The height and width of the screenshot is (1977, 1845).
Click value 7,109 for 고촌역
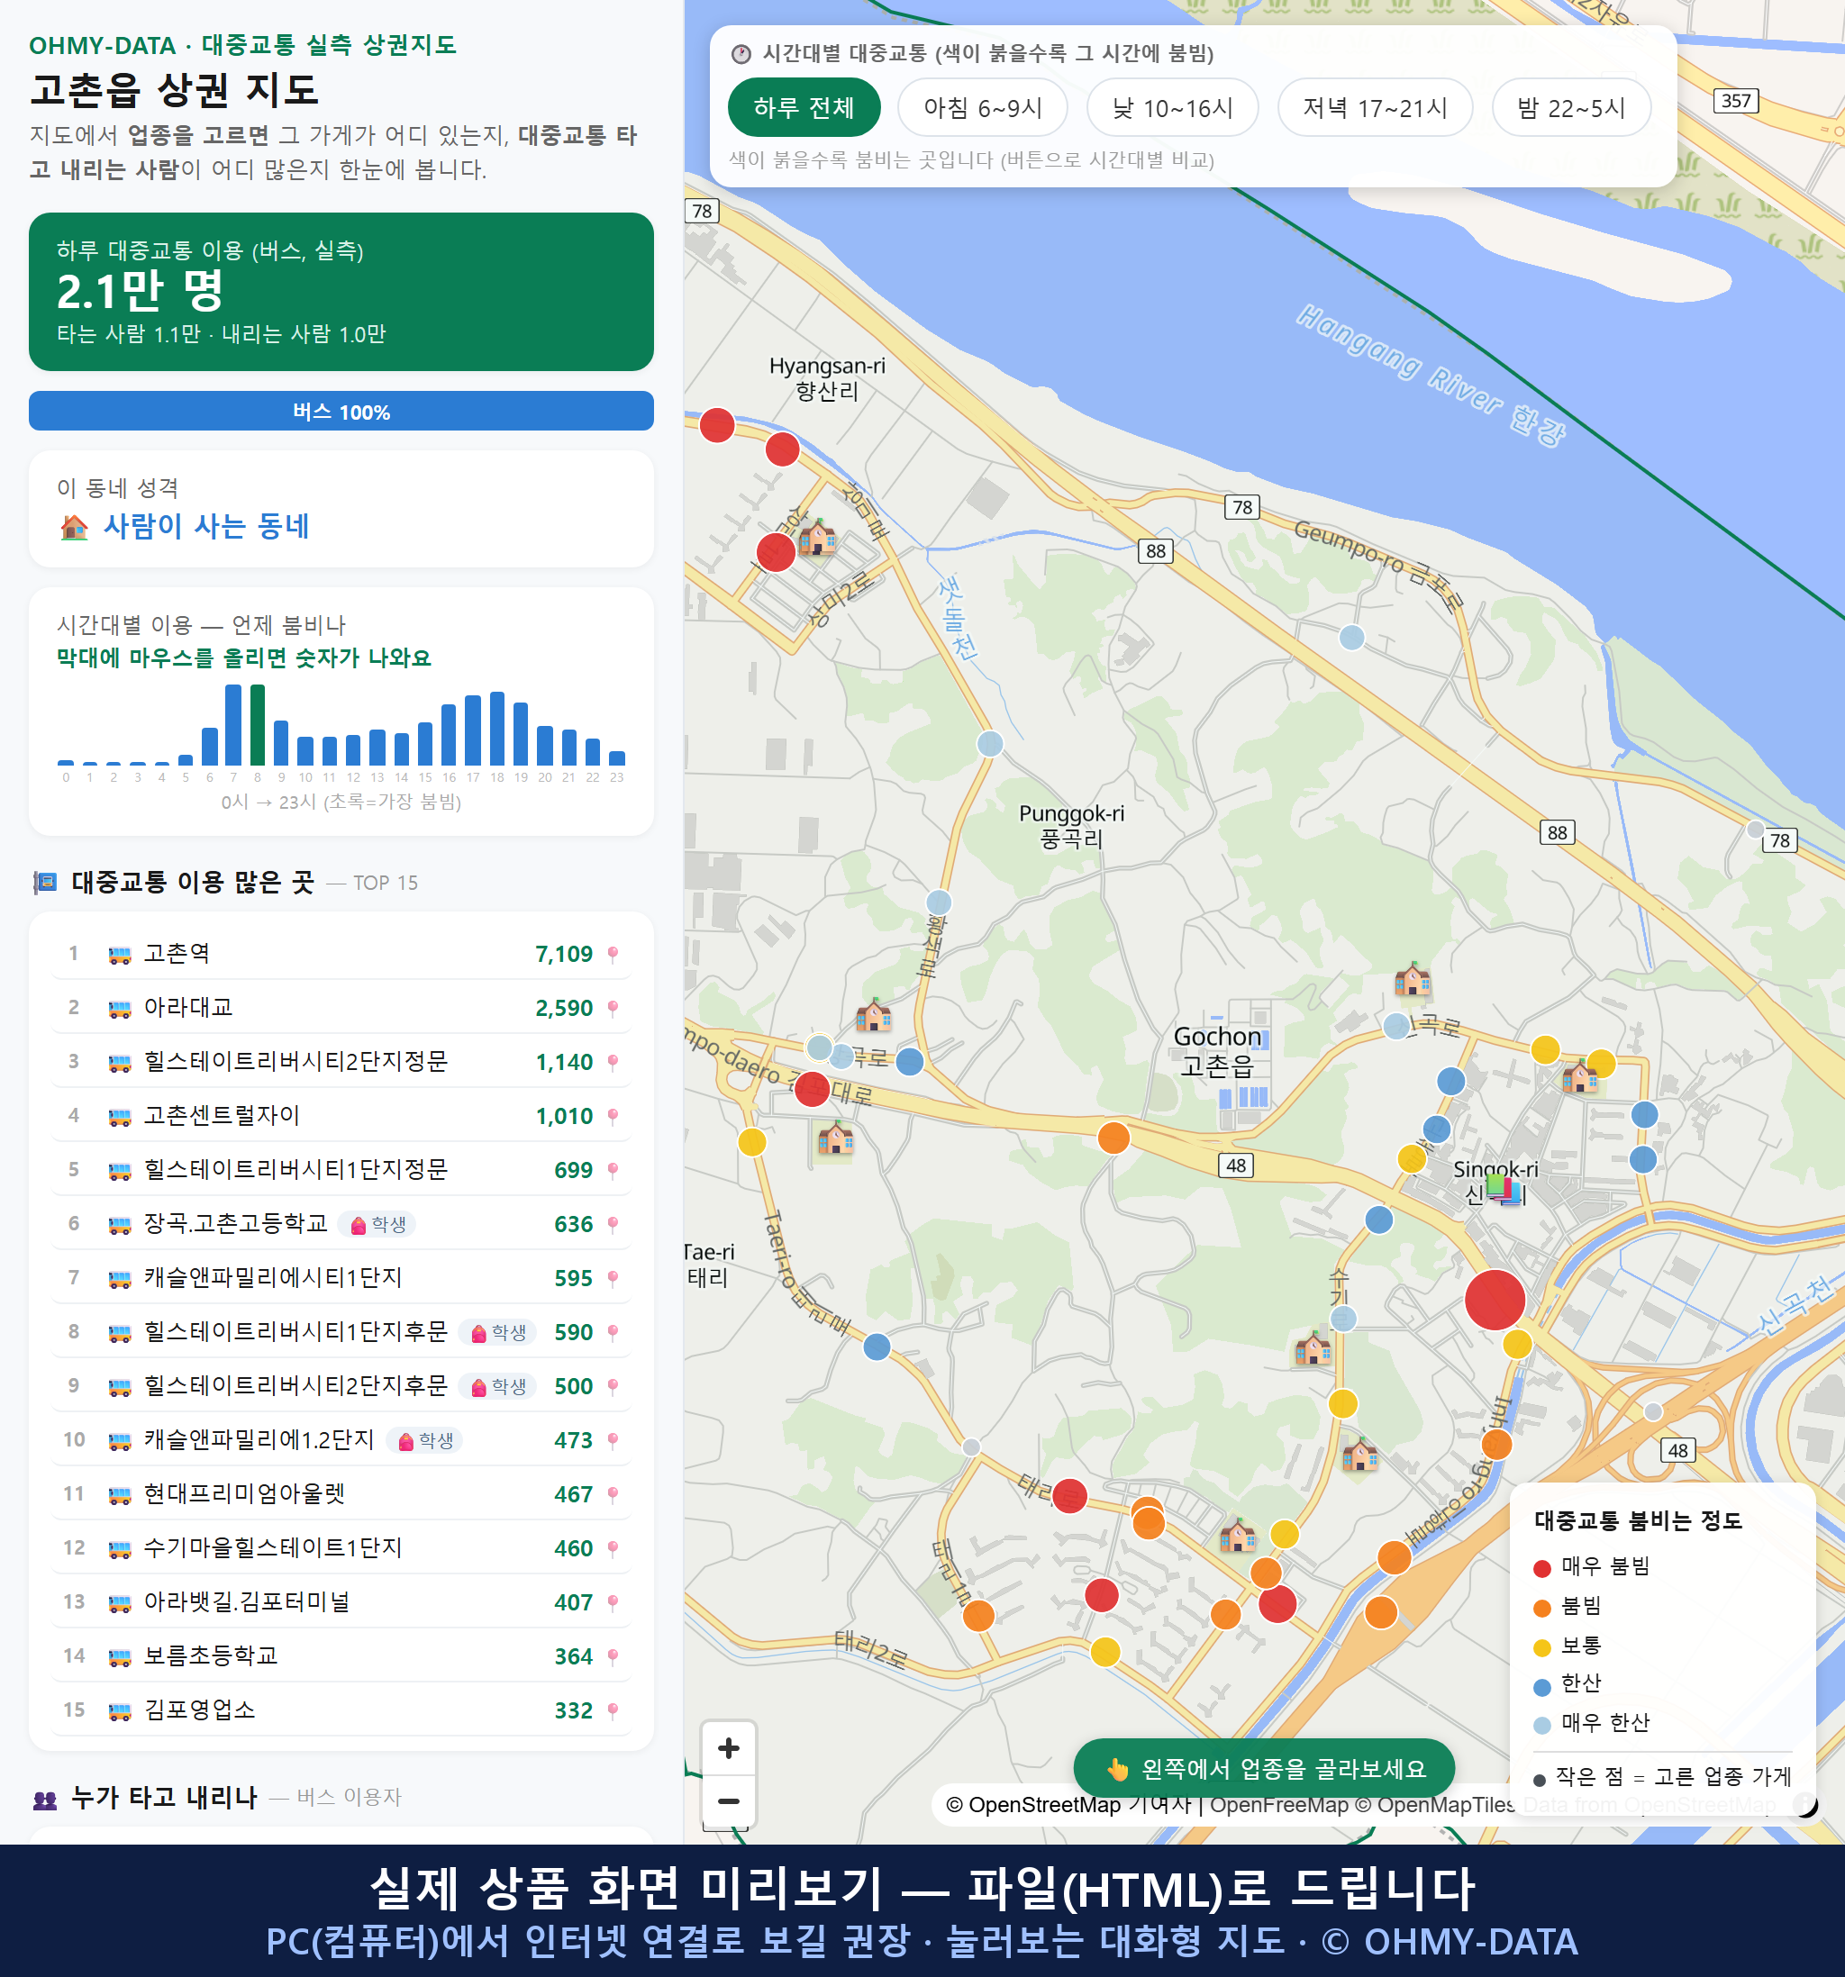pos(564,955)
